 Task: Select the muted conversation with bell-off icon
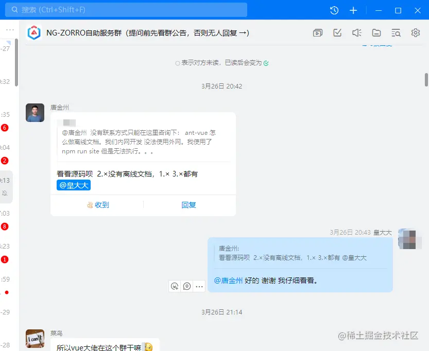(6, 187)
